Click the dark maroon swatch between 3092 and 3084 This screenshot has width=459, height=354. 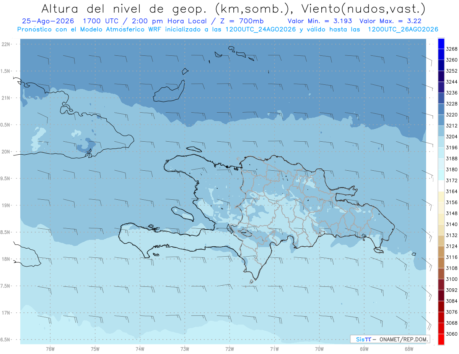click(441, 296)
